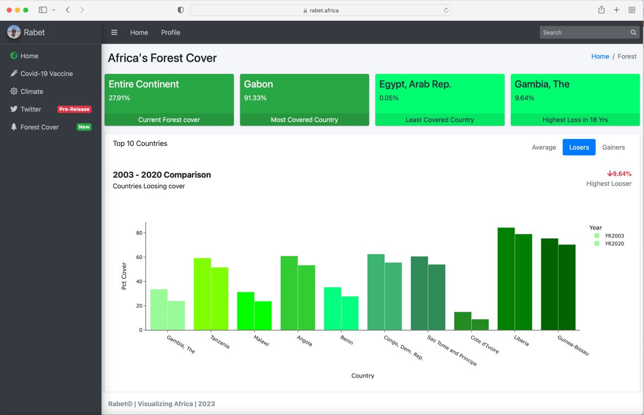The width and height of the screenshot is (644, 415).
Task: Click inside the Search input field
Action: (583, 32)
